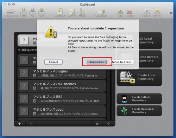Select the マジカルプレスktai-themes repository

(x=62, y=86)
